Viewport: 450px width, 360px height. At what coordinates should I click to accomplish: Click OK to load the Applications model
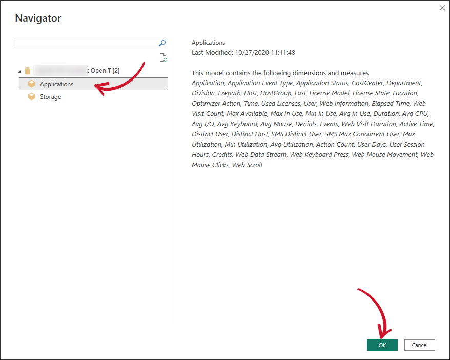pyautogui.click(x=382, y=345)
